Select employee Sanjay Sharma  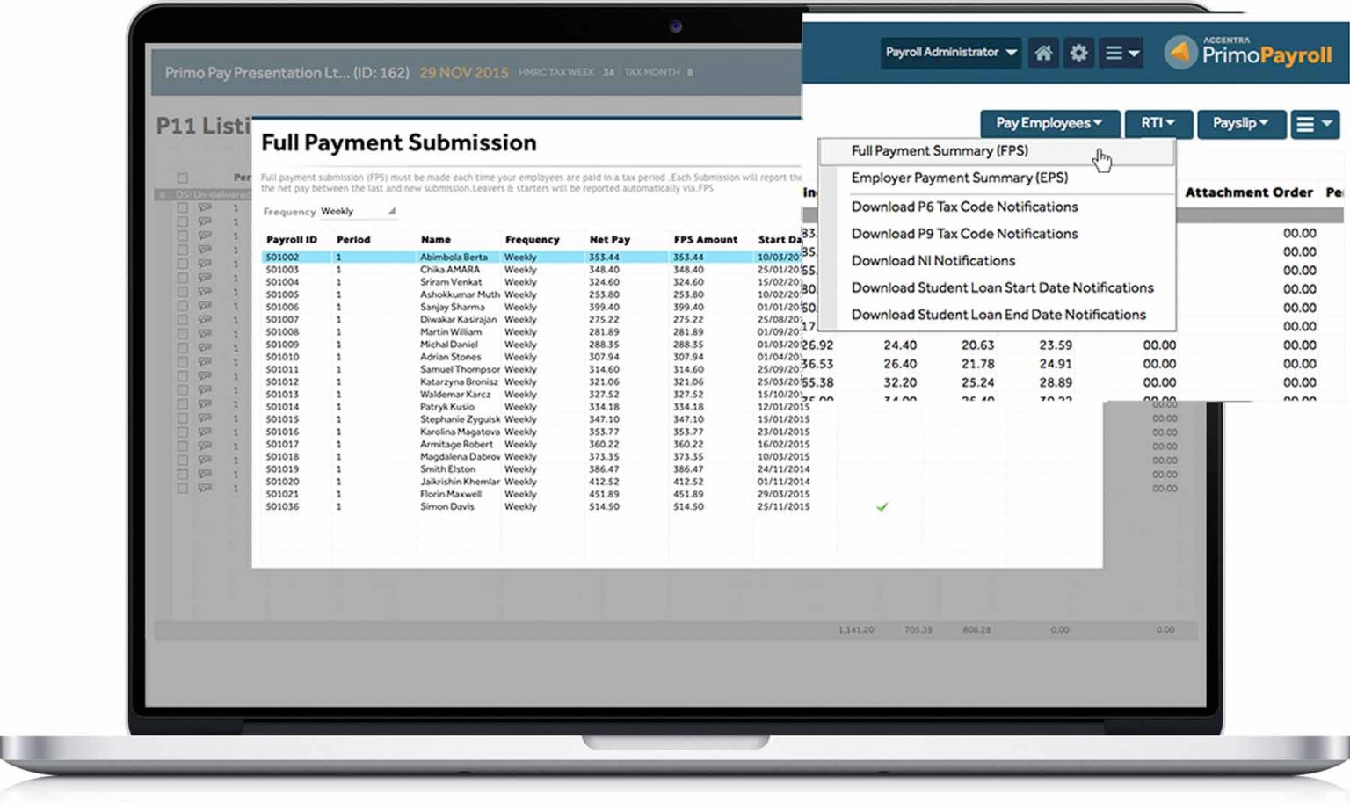[452, 307]
